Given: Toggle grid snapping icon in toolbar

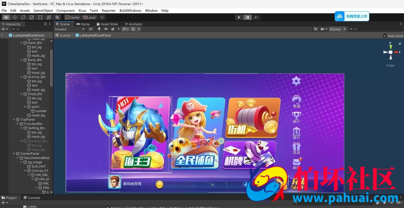Looking at the screenshot, I should [102, 17].
